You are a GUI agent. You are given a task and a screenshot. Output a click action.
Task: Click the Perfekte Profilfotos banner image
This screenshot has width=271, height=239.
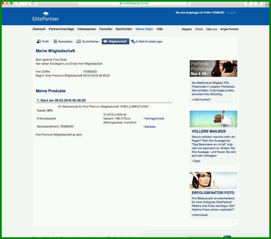click(x=213, y=68)
